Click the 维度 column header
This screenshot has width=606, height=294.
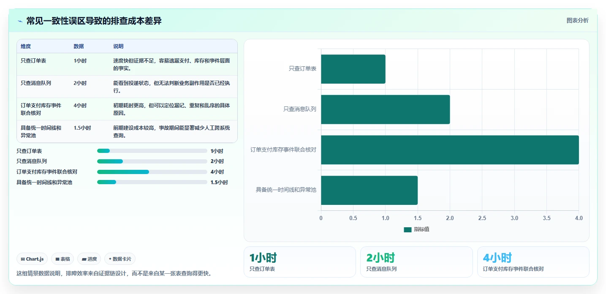(26, 46)
